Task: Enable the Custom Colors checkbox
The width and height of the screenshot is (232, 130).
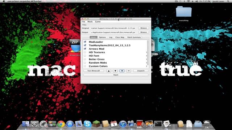Action: [x=85, y=66]
